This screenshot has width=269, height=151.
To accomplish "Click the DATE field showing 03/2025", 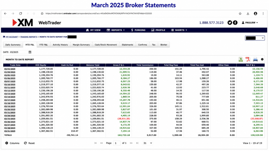I will [x=19, y=52].
